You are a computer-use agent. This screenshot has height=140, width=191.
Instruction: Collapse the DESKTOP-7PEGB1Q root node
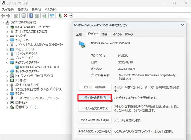(x=3, y=23)
